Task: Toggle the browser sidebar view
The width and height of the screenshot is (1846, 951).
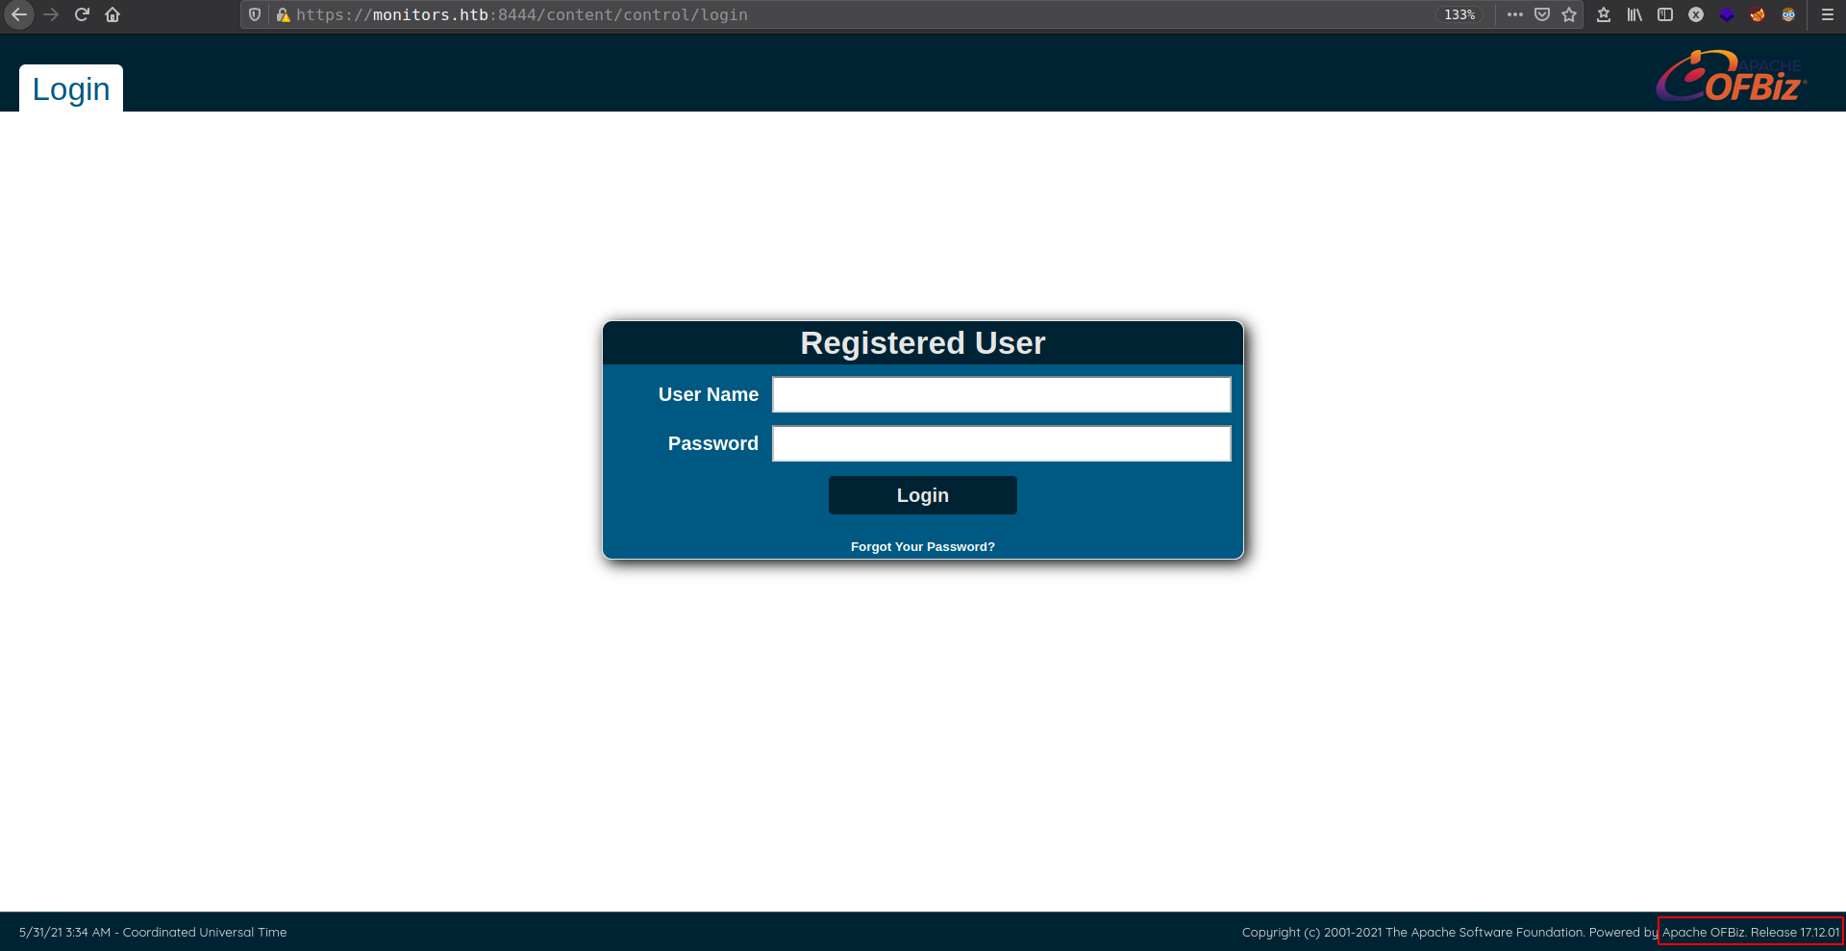Action: [1665, 14]
